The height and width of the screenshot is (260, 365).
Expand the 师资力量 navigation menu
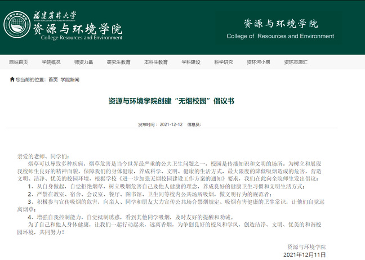(83, 62)
